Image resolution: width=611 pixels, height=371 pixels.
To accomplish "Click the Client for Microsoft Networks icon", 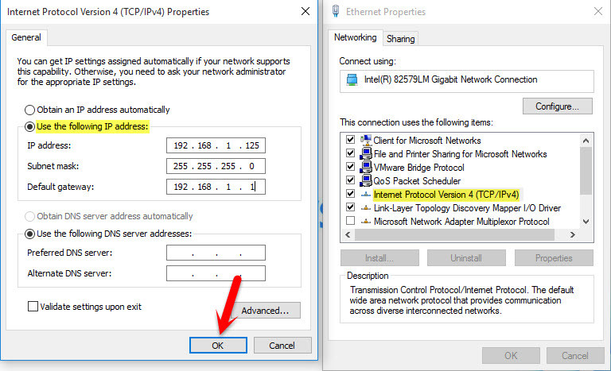I will pos(366,141).
